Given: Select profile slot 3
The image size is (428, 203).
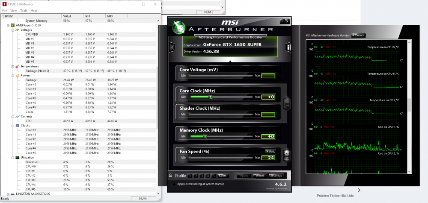Looking at the screenshot, I should tap(202, 176).
